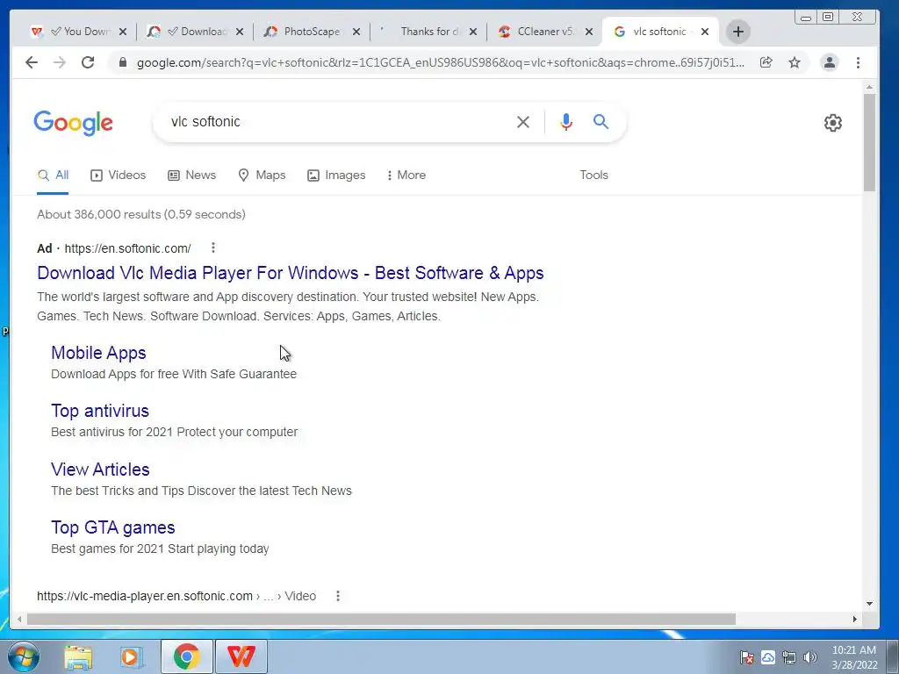Click the horizontal scrollbar left arrow
This screenshot has height=674, width=899.
click(x=19, y=619)
